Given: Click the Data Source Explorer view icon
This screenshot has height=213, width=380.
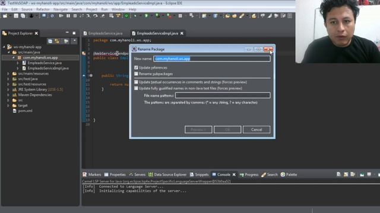Looking at the screenshot, I should pyautogui.click(x=150, y=175).
